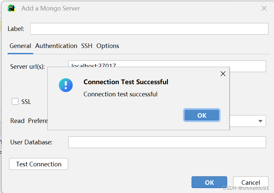Click the "Add a Mongo Server" title text
Image resolution: width=274 pixels, height=193 pixels.
[51, 8]
